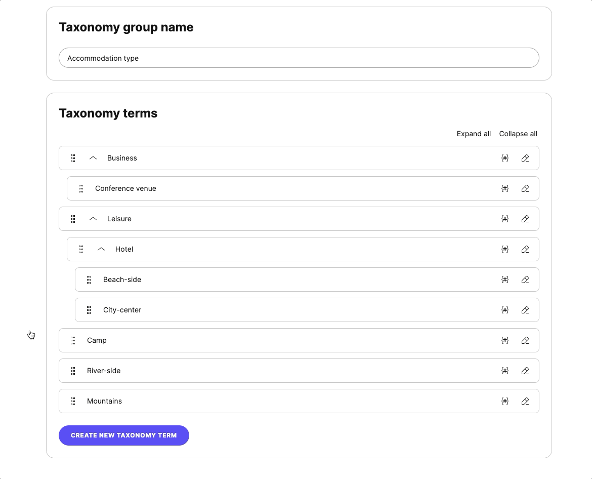Collapse the Hotel subterm list

point(101,249)
